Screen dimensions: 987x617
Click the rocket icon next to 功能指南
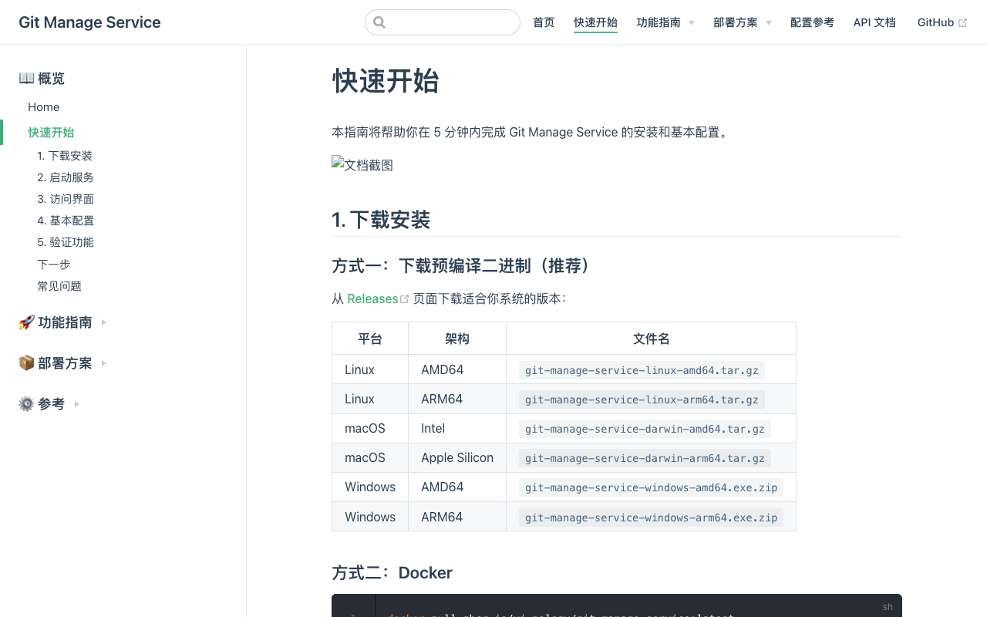25,322
